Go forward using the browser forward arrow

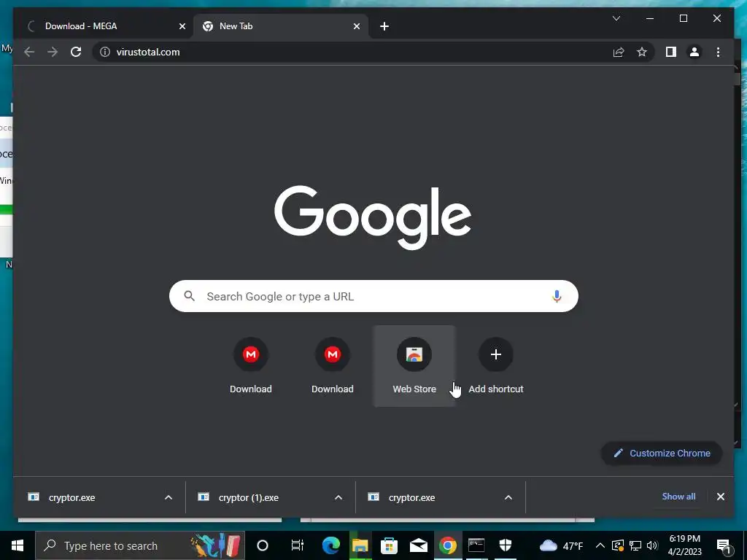(x=53, y=52)
